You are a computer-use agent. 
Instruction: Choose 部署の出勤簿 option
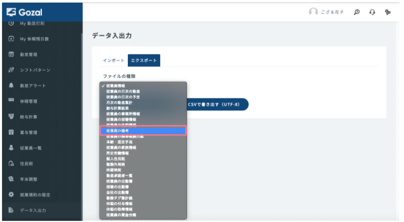coord(143,187)
